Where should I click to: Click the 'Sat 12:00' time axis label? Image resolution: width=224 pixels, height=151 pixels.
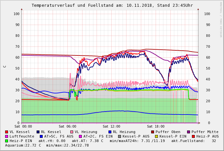tap(111, 127)
